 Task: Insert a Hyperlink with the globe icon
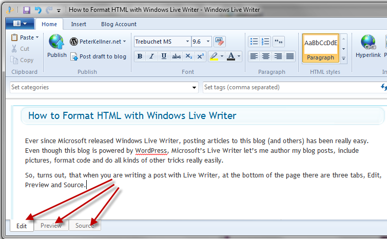tap(368, 46)
